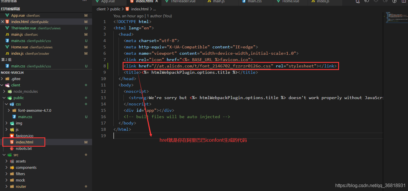Collapse the NODE-VUECLI4 section header
Viewport: 408px width, 191px height.
pyautogui.click(x=46, y=72)
